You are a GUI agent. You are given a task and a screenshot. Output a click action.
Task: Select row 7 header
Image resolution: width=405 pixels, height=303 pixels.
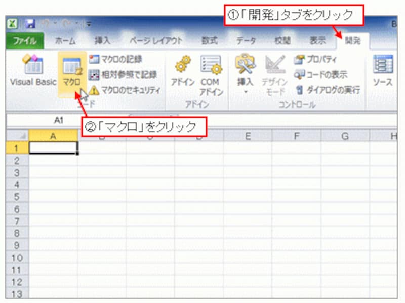click(x=17, y=221)
